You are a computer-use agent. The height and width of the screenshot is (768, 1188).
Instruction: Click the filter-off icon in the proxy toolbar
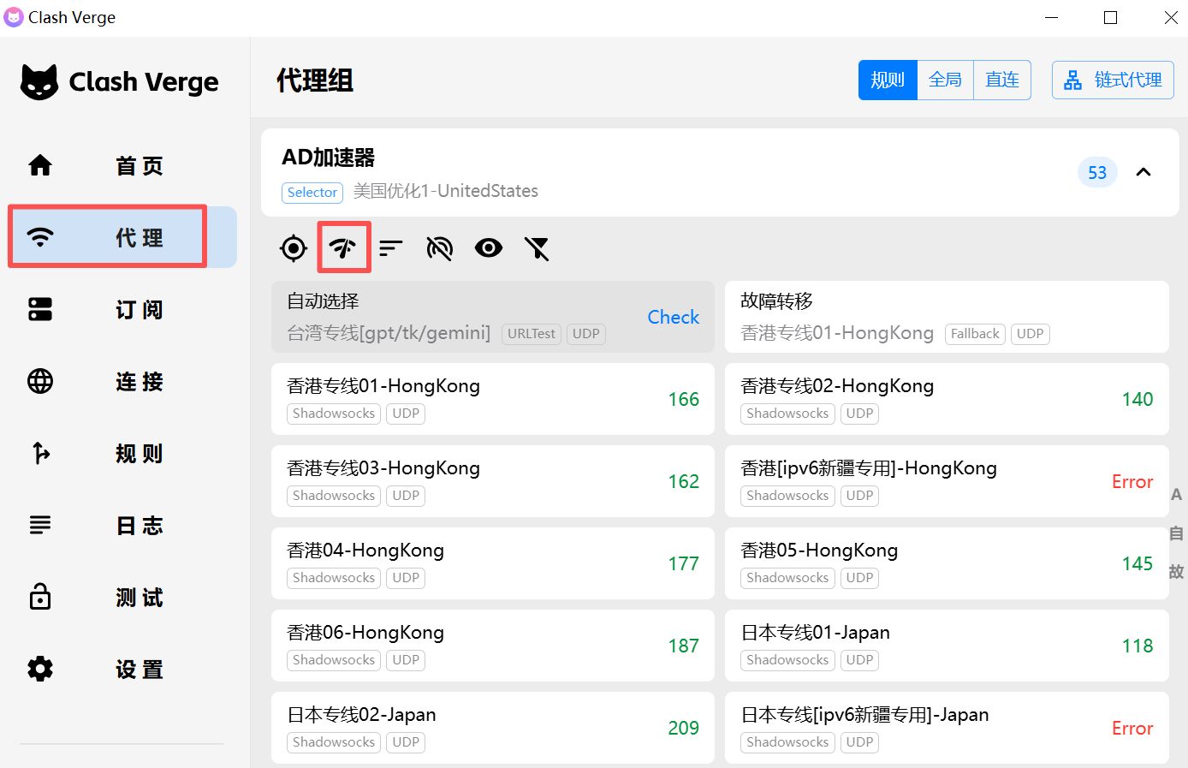(x=537, y=248)
